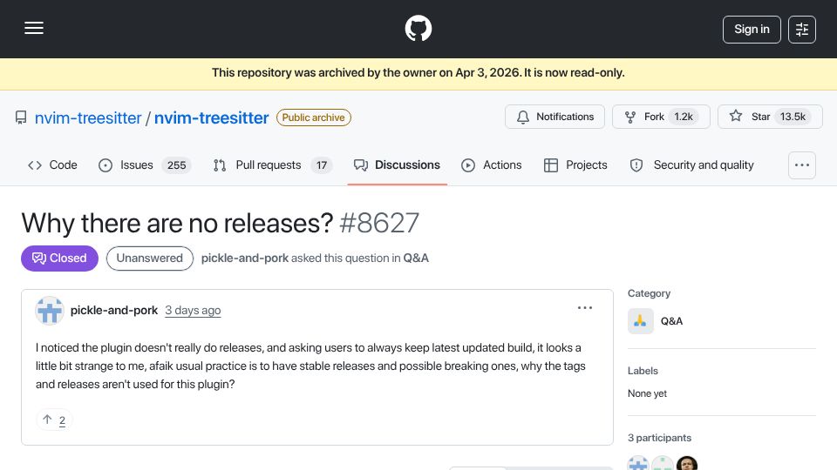The width and height of the screenshot is (837, 470).
Task: Click the Public archive badge
Action: tap(313, 117)
